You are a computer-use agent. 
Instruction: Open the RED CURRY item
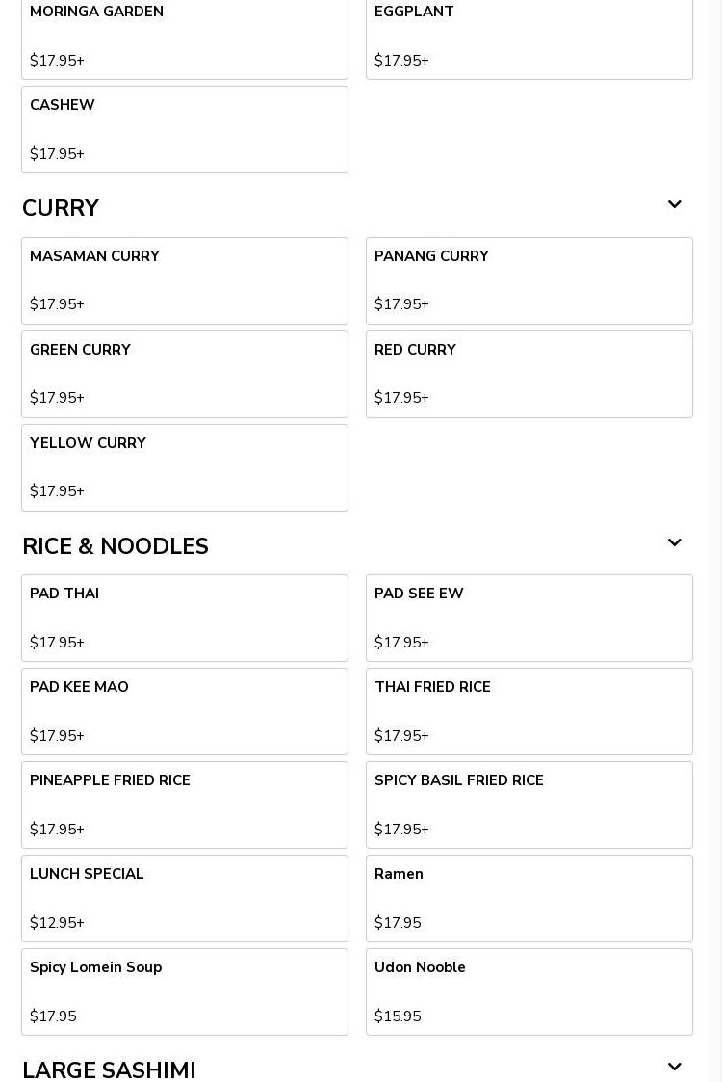(x=529, y=374)
